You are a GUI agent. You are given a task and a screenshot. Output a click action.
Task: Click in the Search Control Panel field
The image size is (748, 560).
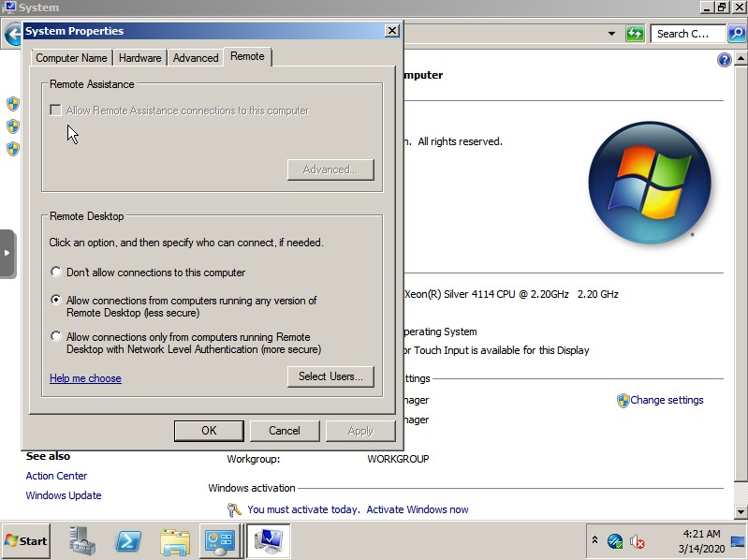[688, 34]
